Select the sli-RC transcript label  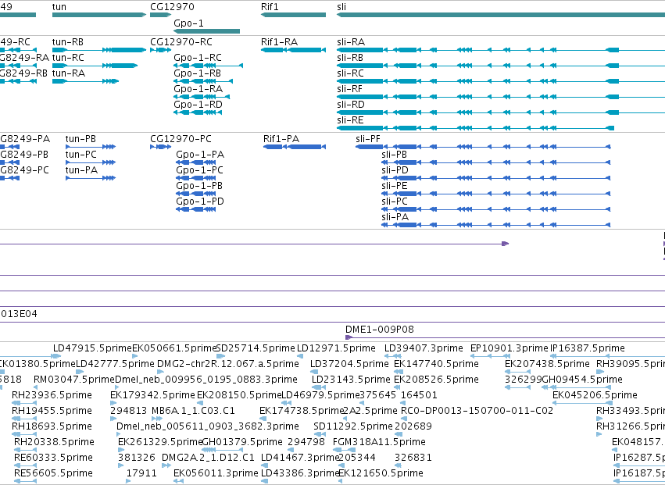[x=350, y=73]
